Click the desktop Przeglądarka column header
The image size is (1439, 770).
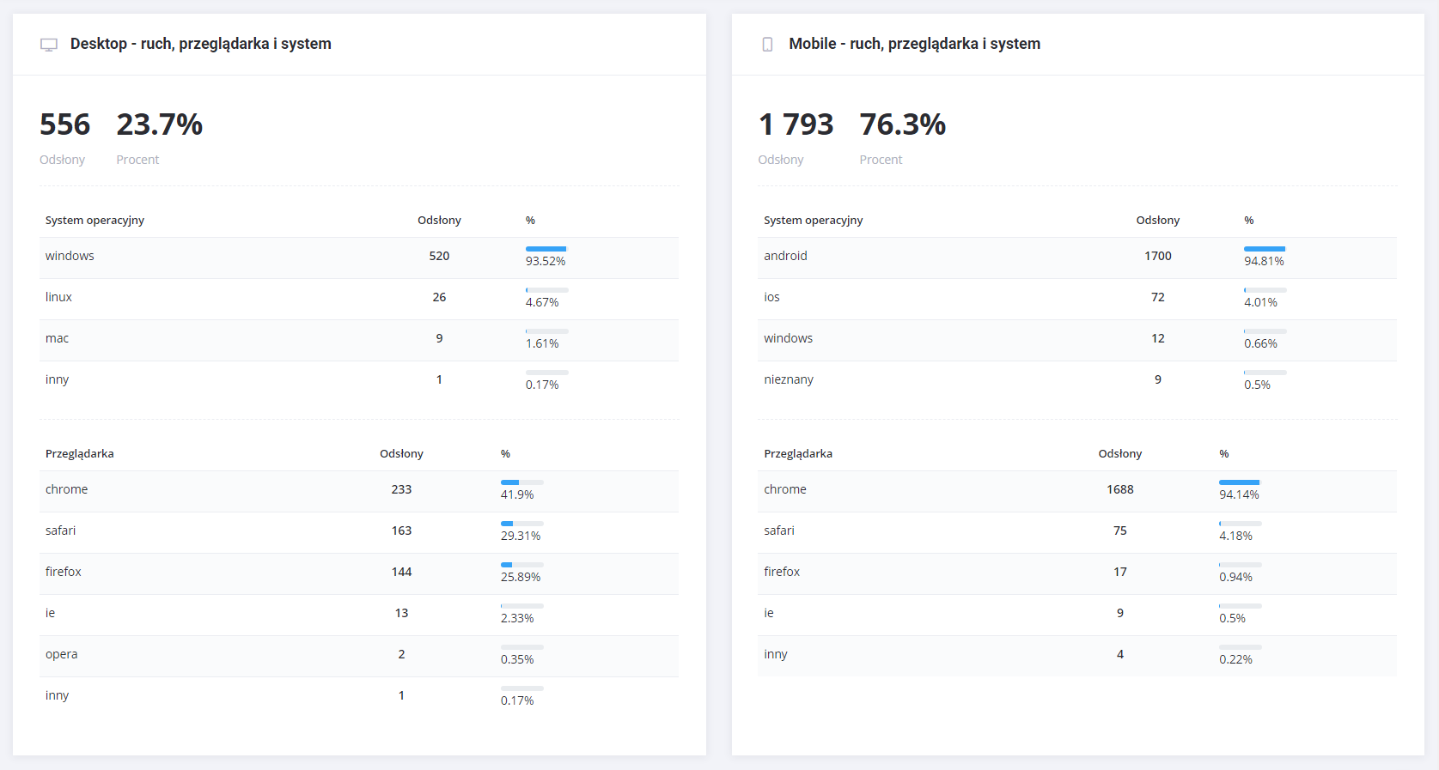point(80,454)
